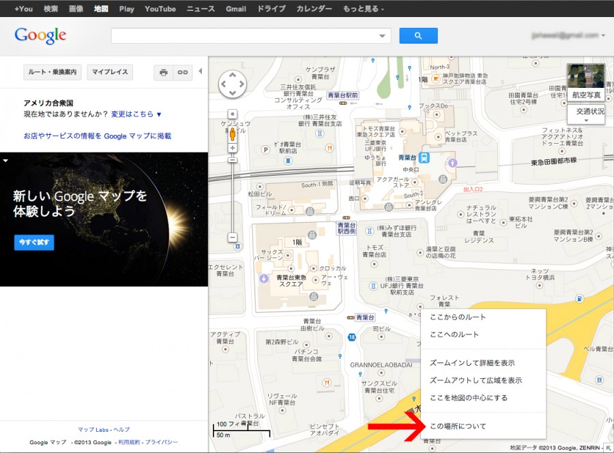Open カレンダー in the top bar
This screenshot has height=453, width=614.
pyautogui.click(x=314, y=9)
